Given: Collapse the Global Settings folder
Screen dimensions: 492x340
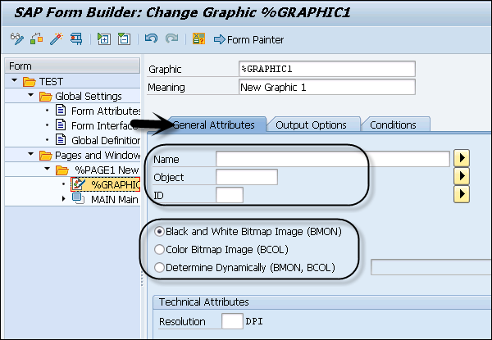Looking at the screenshot, I should coord(30,97).
